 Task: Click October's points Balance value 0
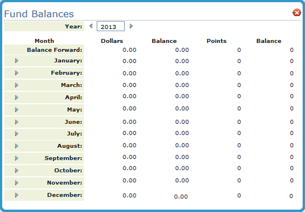(x=292, y=168)
